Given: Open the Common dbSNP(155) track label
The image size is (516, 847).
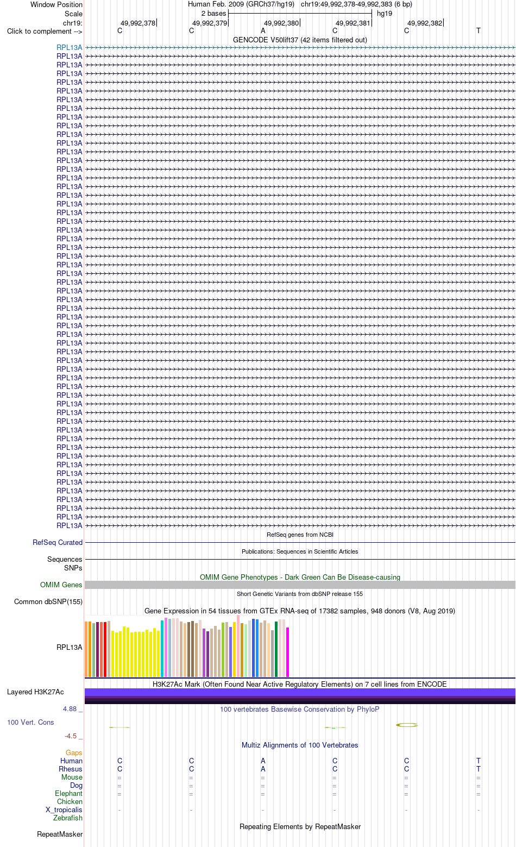Looking at the screenshot, I should point(48,602).
